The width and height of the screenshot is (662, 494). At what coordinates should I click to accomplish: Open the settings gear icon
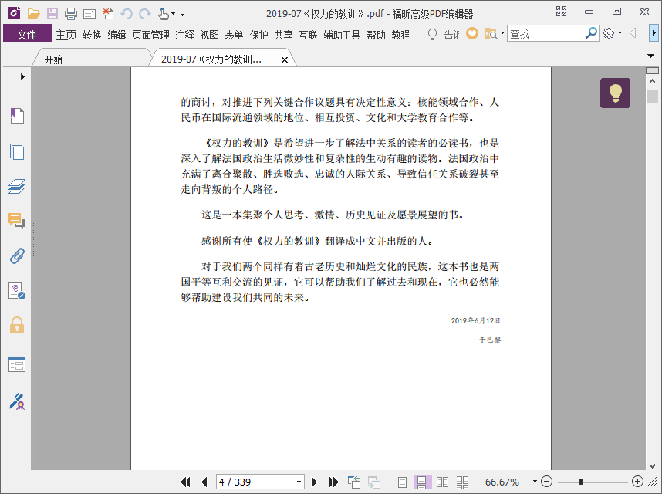pos(609,33)
